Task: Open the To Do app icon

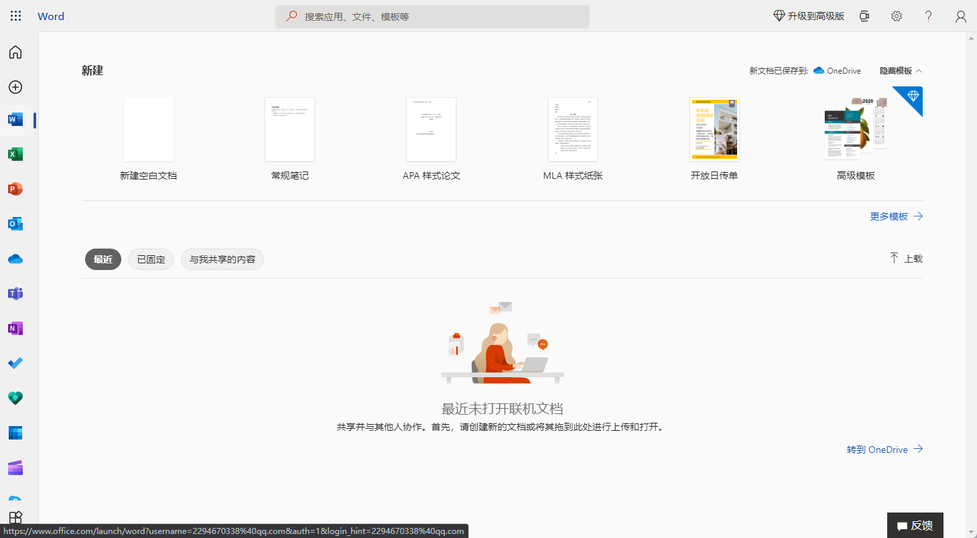Action: click(15, 362)
